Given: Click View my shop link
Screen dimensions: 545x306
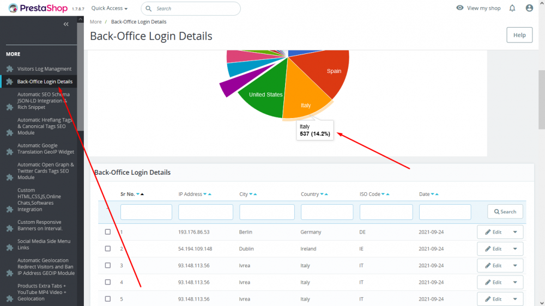Looking at the screenshot, I should click(x=483, y=8).
